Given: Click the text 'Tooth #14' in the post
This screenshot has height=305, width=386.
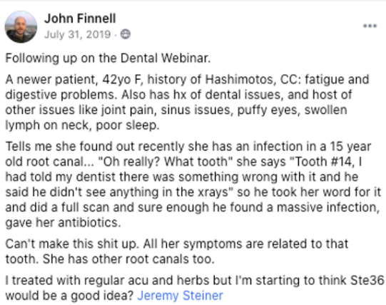Looking at the screenshot, I should (324, 162).
